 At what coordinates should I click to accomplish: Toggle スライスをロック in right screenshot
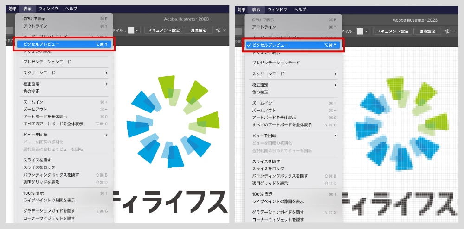click(x=293, y=168)
